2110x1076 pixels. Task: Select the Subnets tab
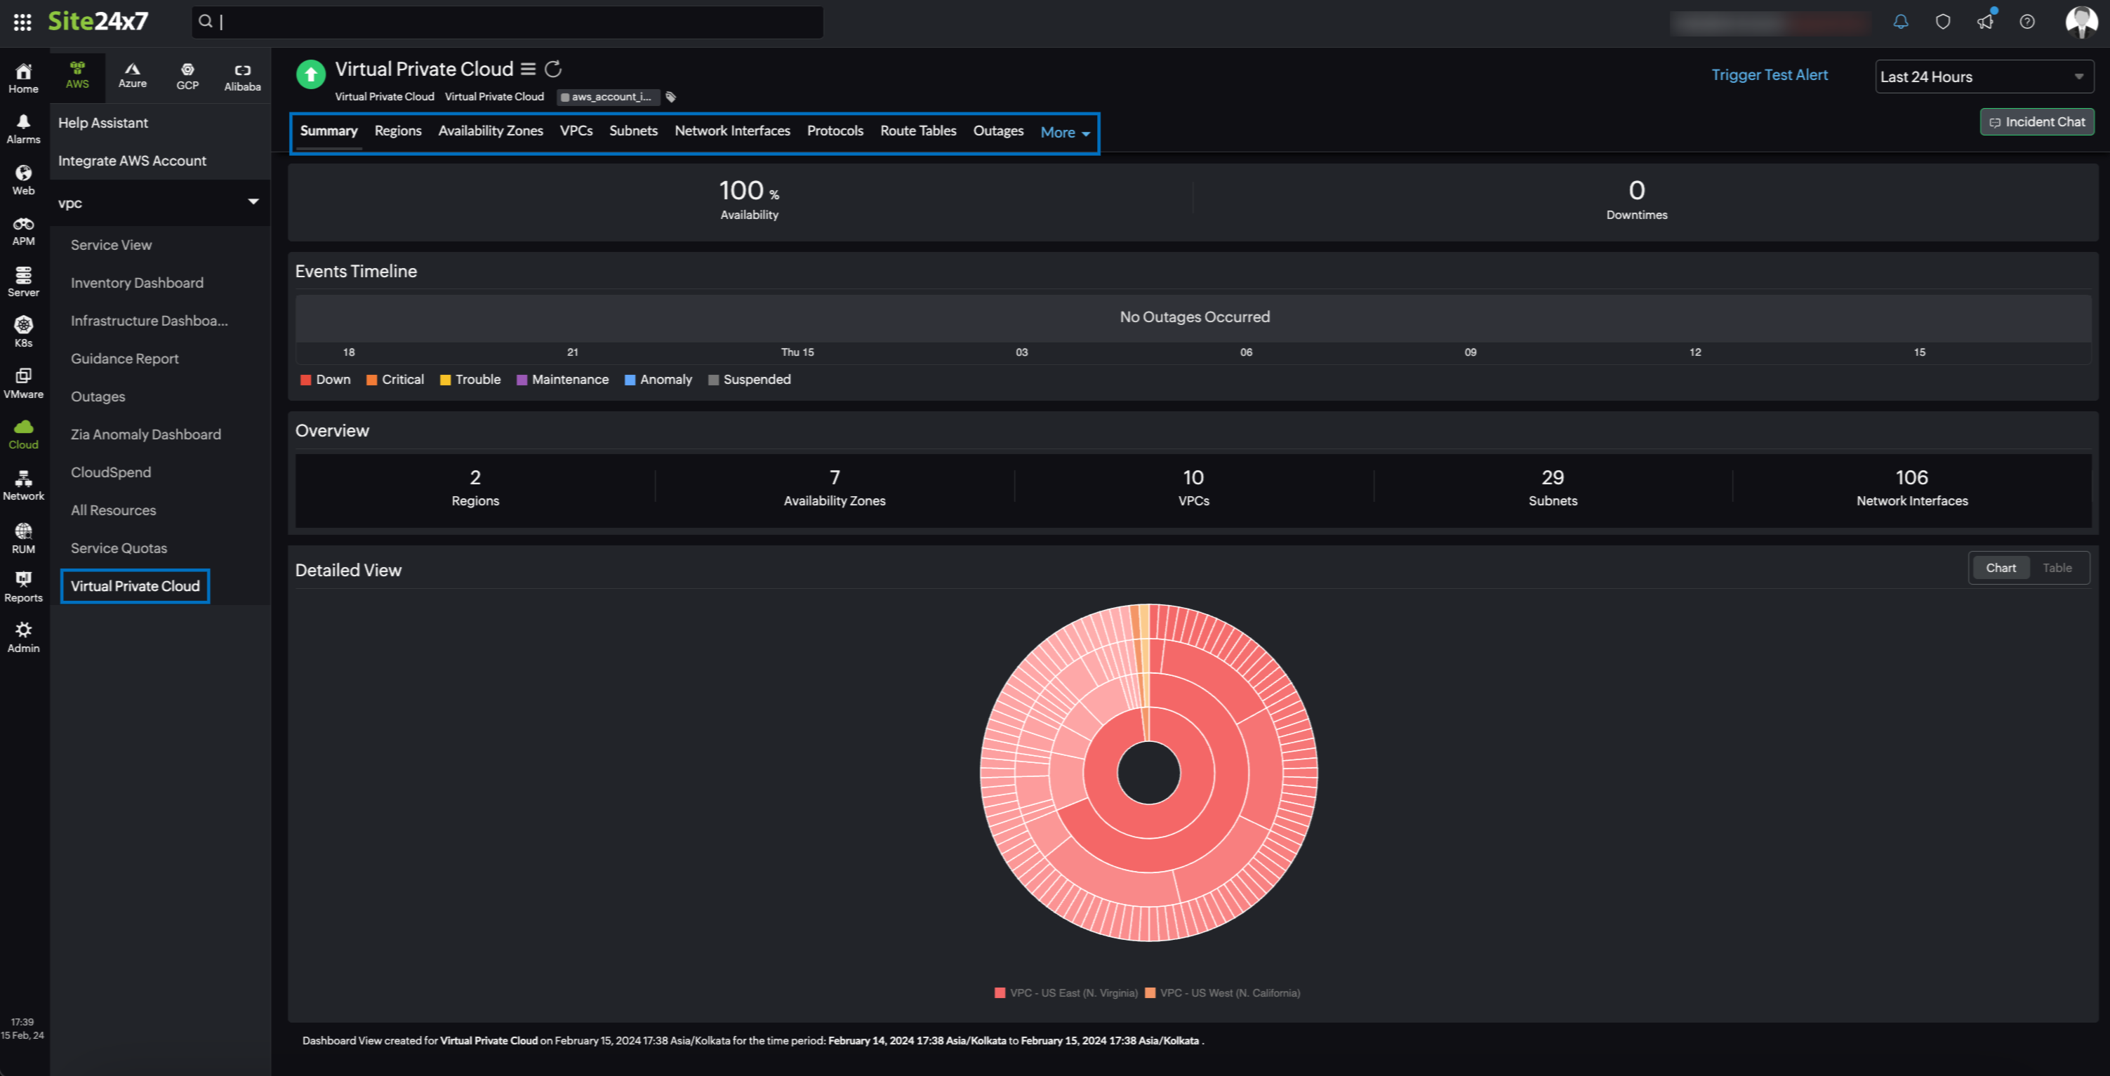pyautogui.click(x=632, y=131)
